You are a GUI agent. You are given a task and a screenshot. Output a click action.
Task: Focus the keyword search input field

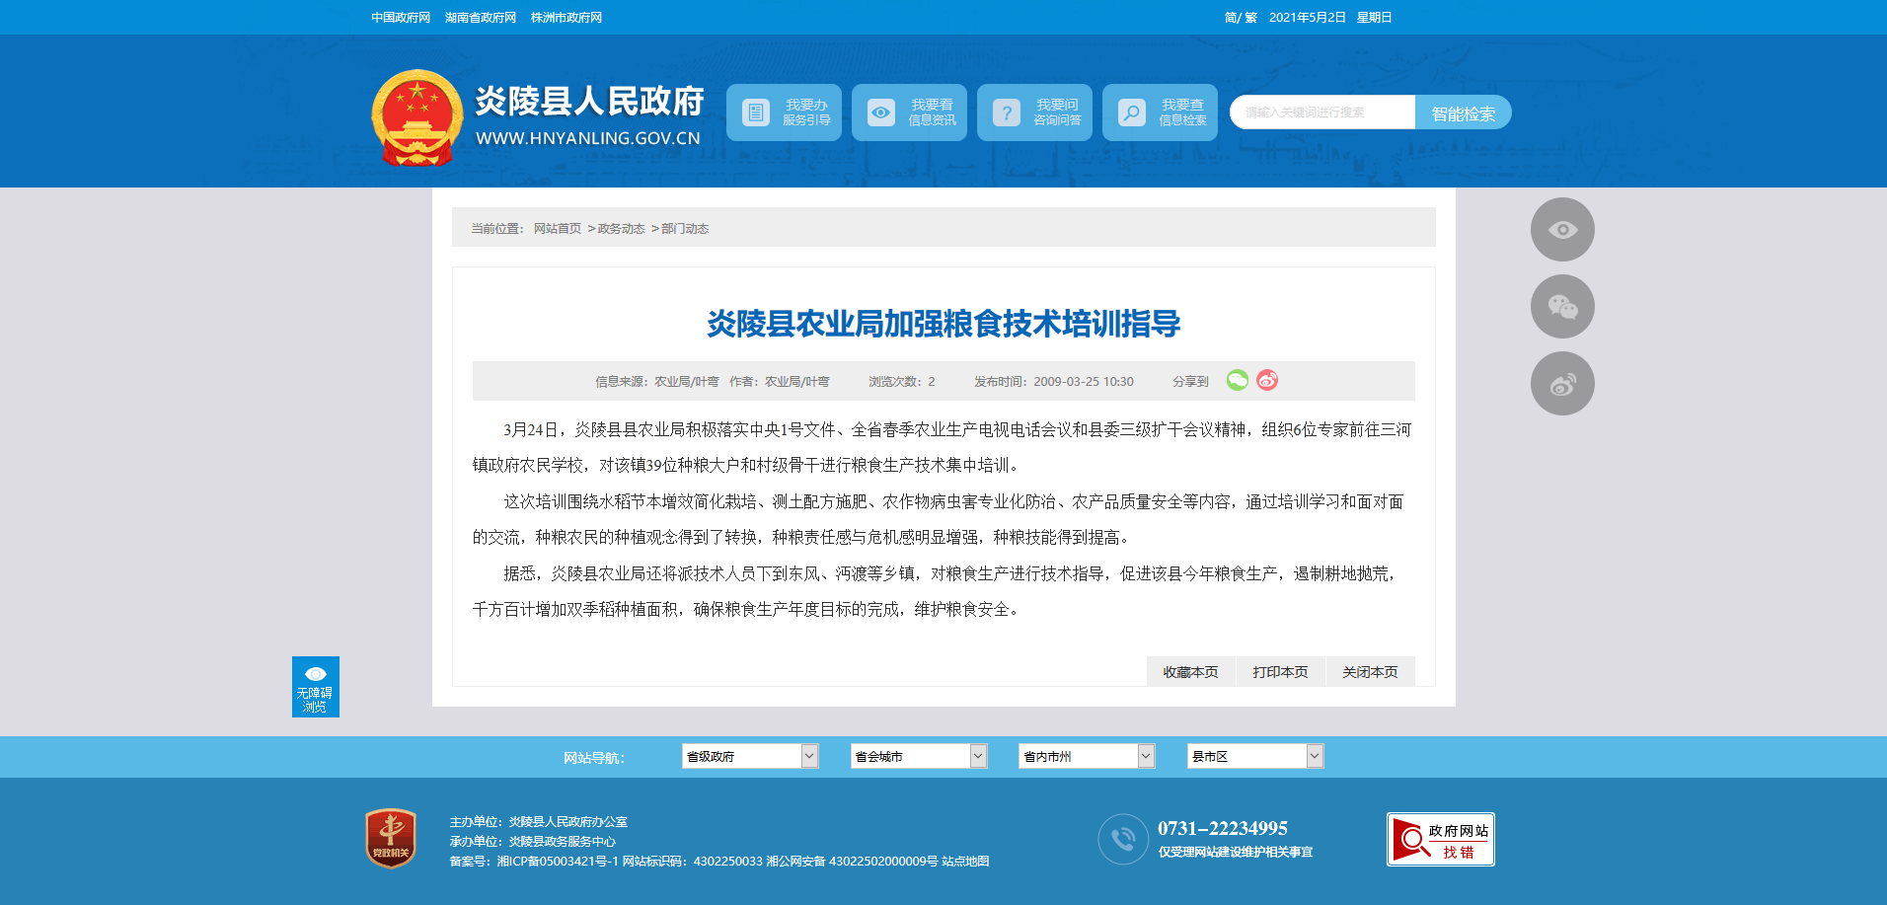tap(1321, 113)
